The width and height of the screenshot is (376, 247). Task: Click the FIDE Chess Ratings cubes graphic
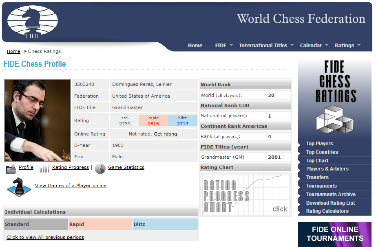pos(335,120)
